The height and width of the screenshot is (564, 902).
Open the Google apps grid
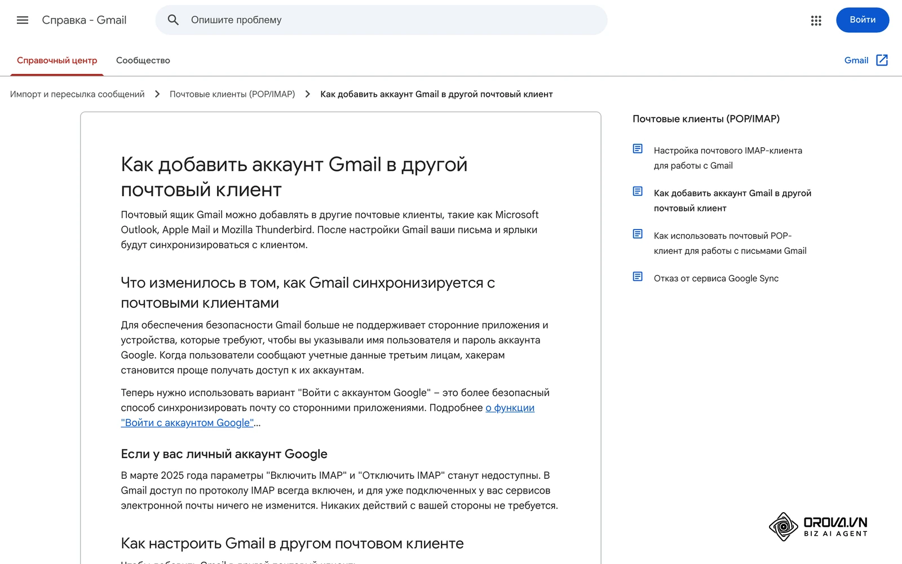816,20
